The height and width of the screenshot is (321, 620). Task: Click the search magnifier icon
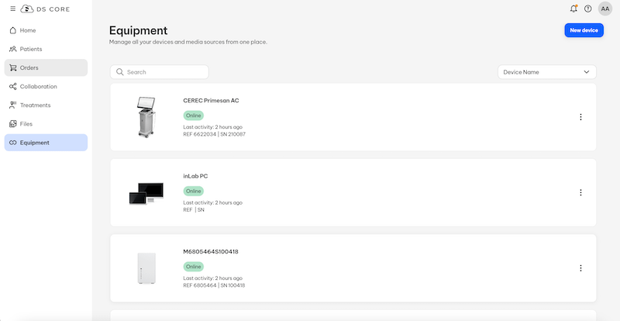point(120,72)
